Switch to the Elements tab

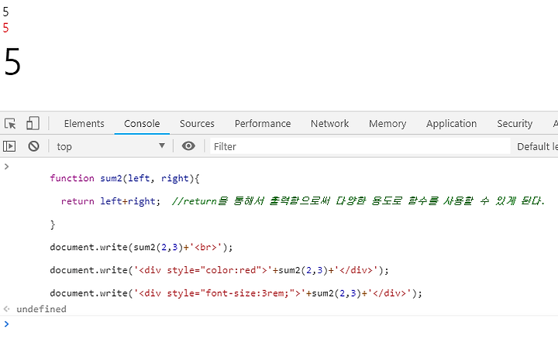(84, 124)
